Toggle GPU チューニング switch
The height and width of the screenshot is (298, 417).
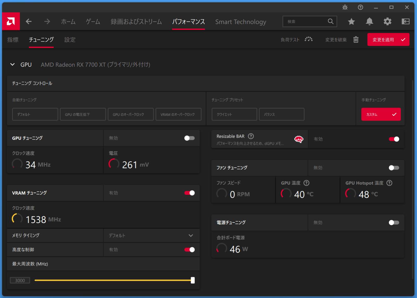pyautogui.click(x=189, y=138)
